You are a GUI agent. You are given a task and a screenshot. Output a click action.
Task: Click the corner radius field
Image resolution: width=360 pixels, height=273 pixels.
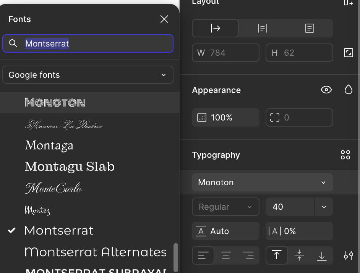[x=299, y=117]
